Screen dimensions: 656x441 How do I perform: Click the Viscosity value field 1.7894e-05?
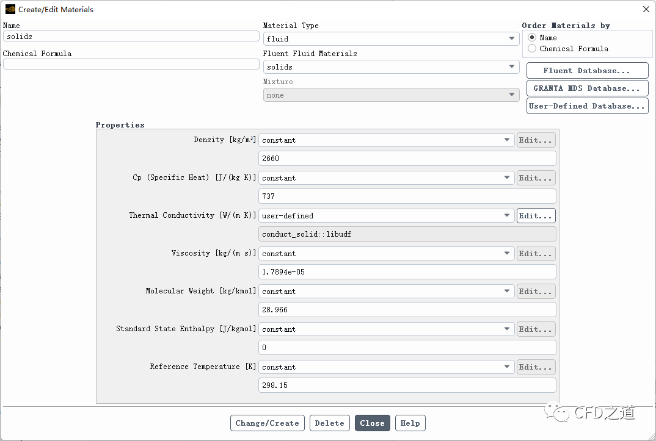[407, 272]
